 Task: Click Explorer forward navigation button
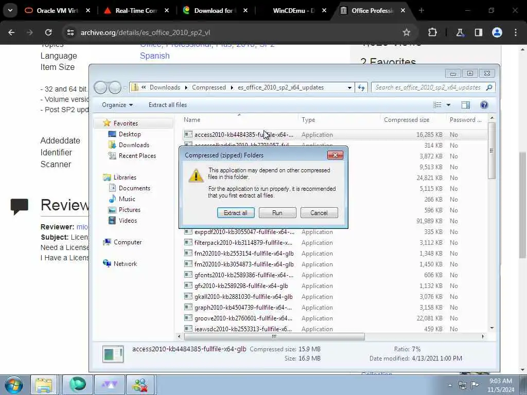coord(115,87)
